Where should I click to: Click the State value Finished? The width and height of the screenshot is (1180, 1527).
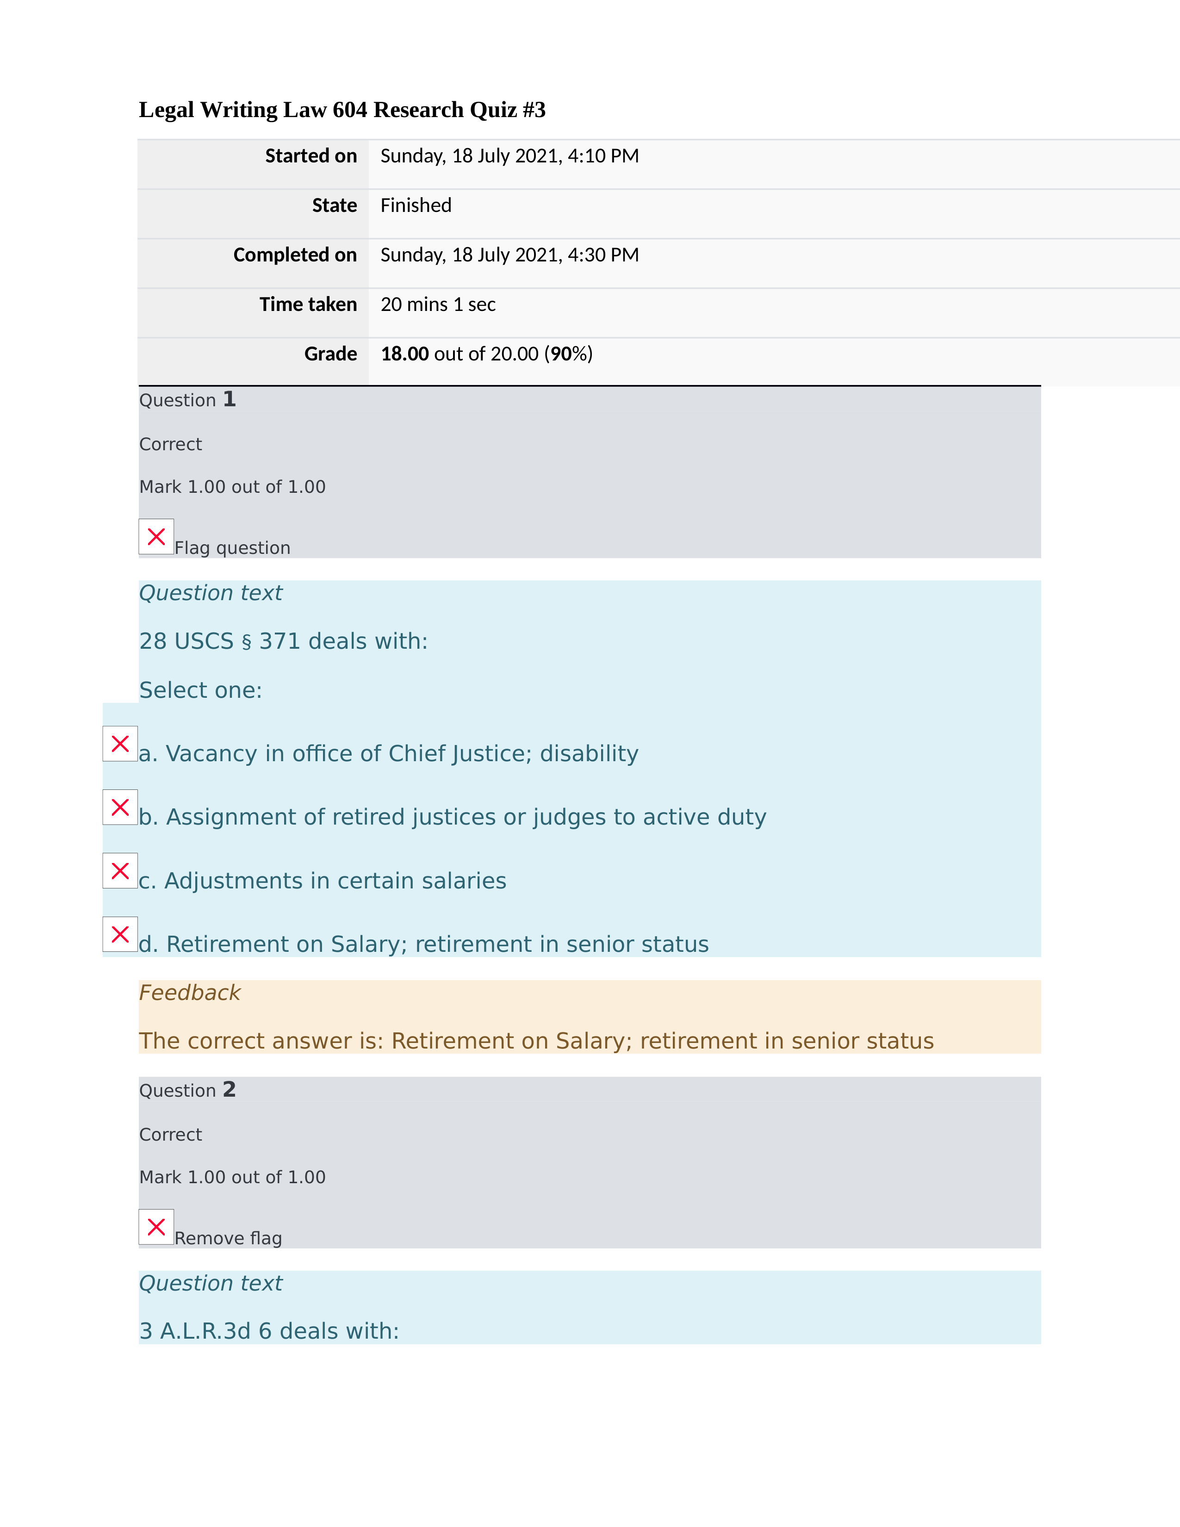pos(416,205)
